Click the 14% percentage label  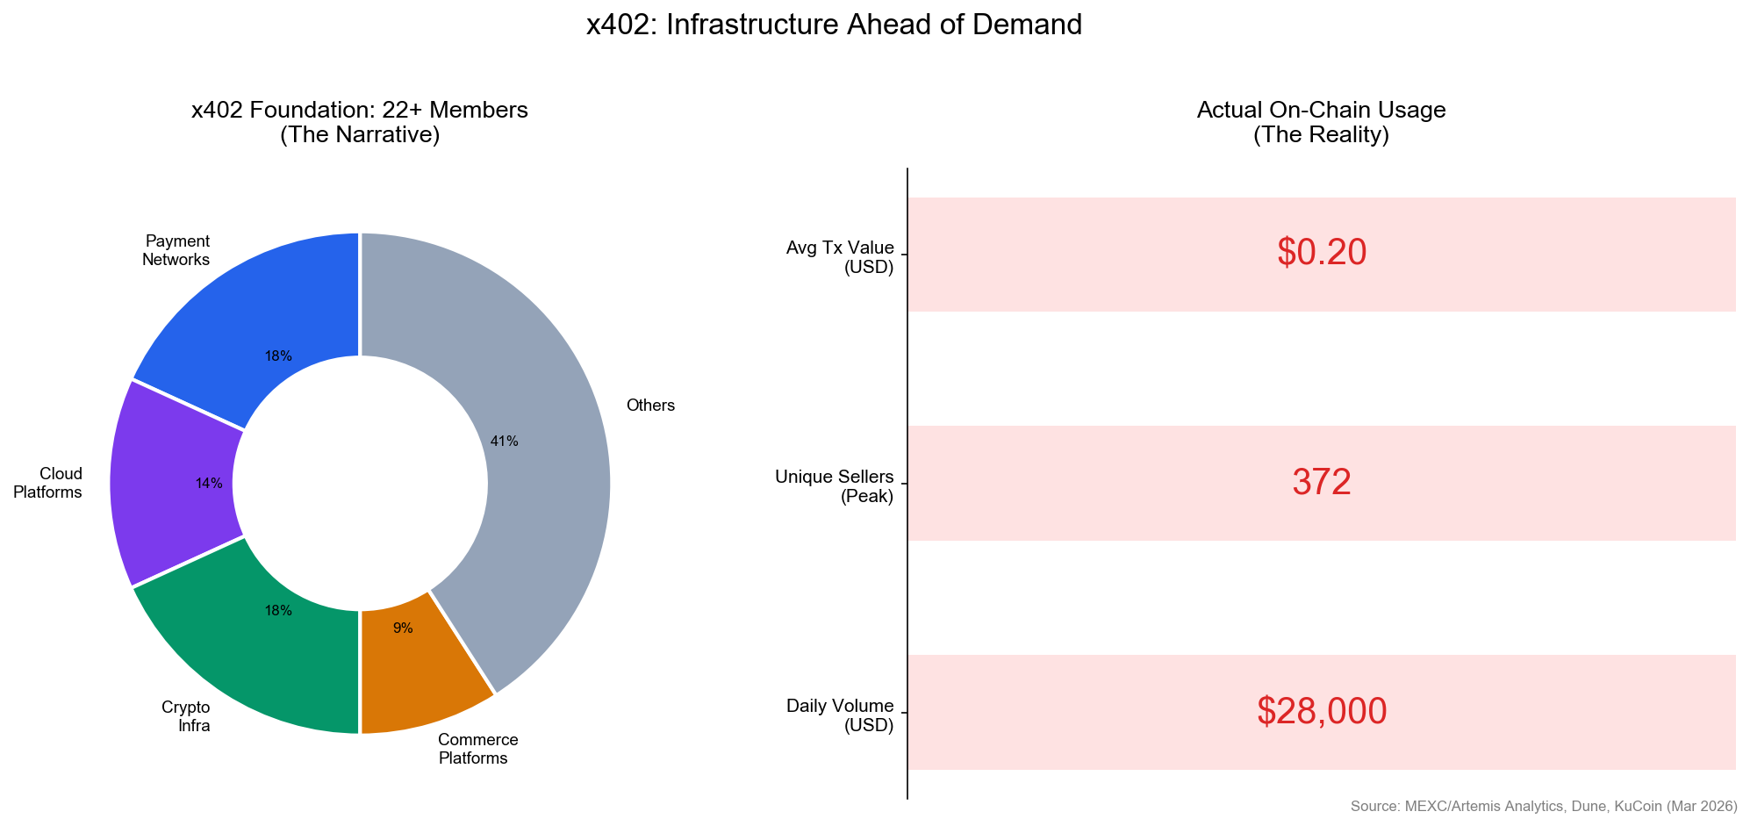209,484
